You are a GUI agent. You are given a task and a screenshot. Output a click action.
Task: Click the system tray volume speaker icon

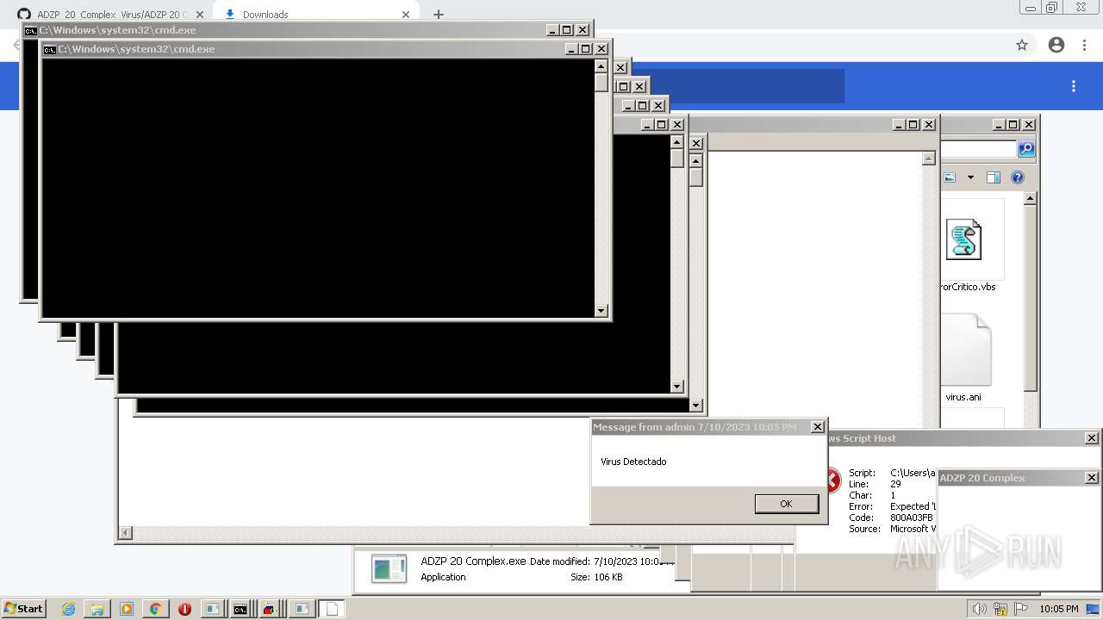pyautogui.click(x=980, y=609)
